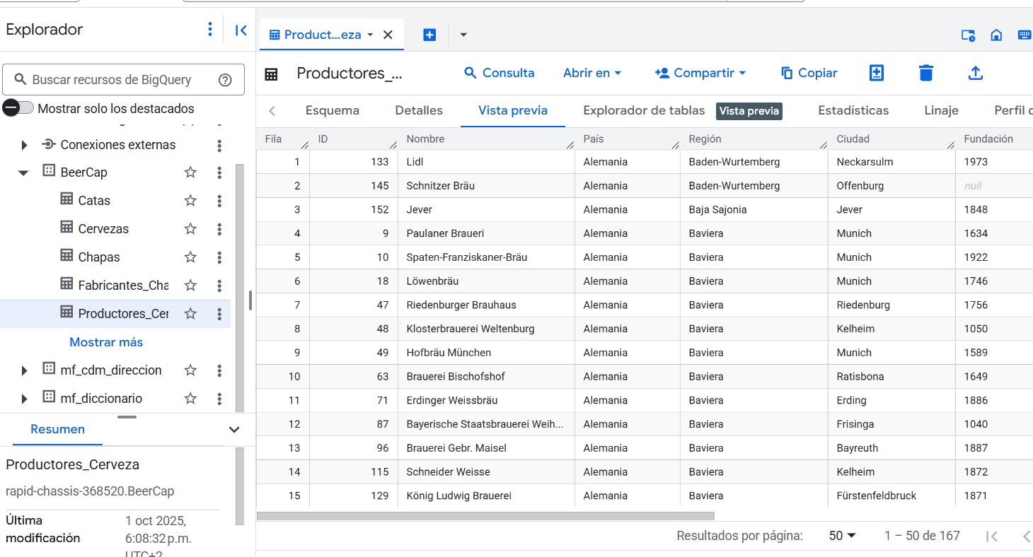
Task: Open the Chapas table
Action: 99,257
